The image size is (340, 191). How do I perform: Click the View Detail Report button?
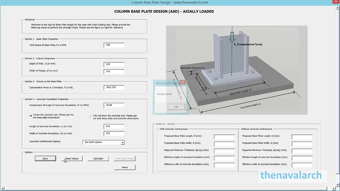point(125,158)
